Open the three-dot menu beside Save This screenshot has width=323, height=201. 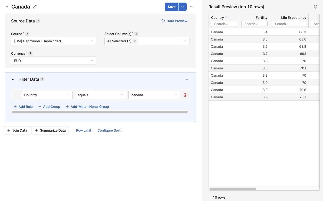point(192,7)
